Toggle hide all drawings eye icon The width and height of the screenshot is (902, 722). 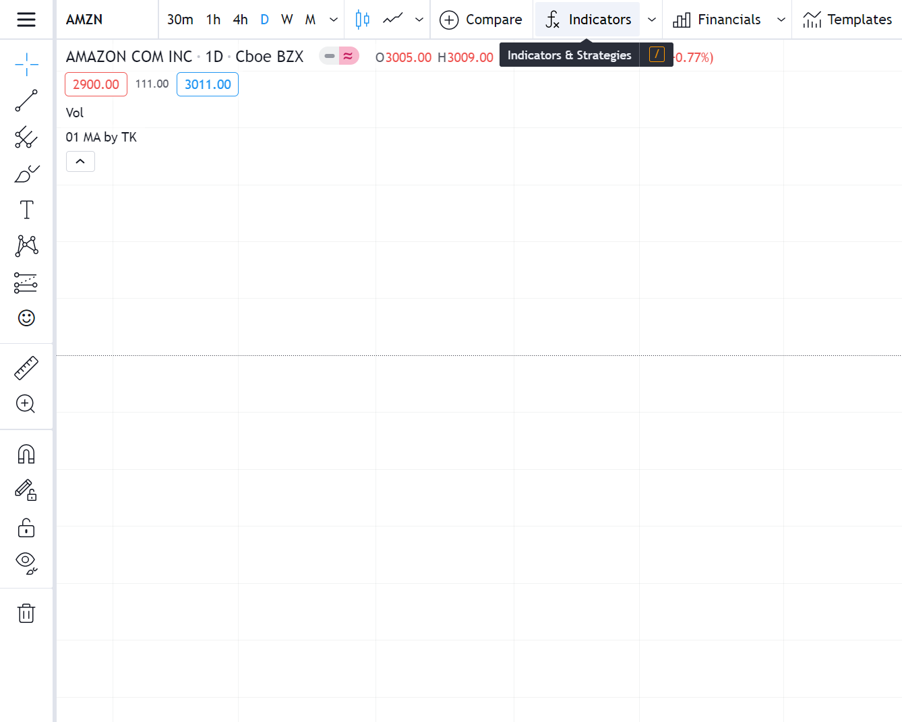(26, 563)
